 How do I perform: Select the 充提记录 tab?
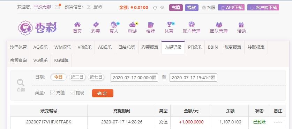tap(173, 47)
